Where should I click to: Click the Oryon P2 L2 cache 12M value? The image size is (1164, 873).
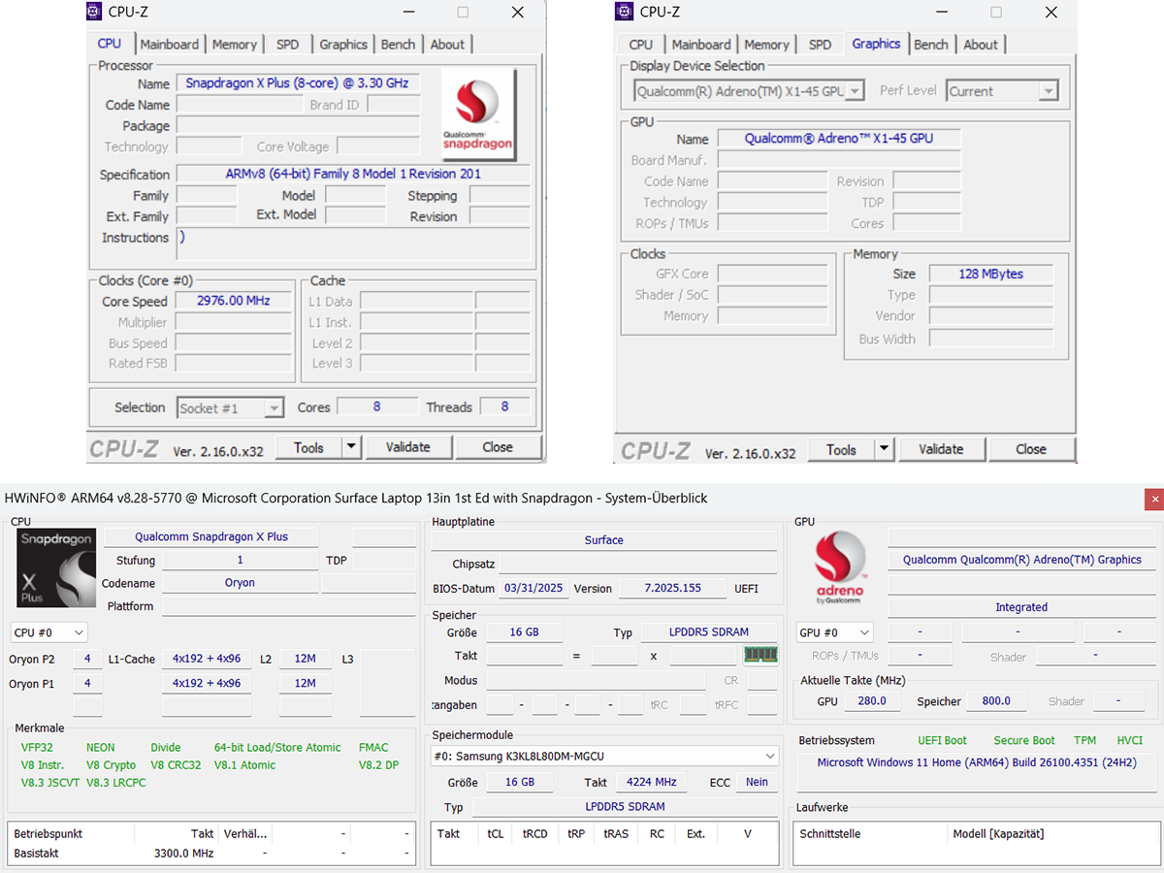[x=305, y=659]
